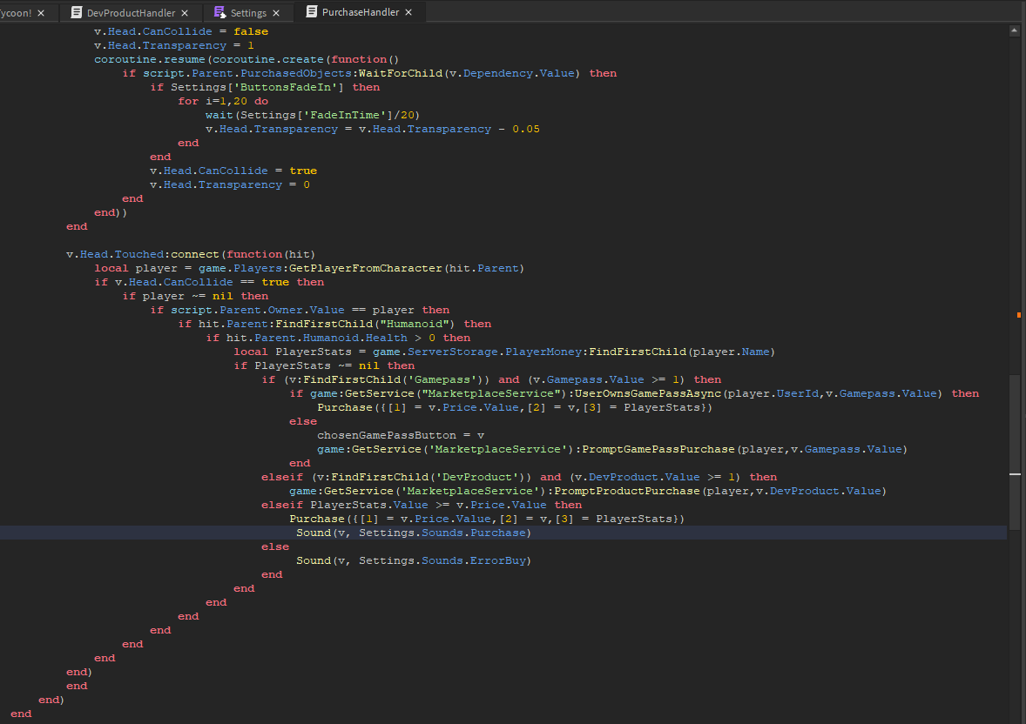Switch to the DevProductHandler script tab
The image size is (1026, 724).
coord(130,12)
